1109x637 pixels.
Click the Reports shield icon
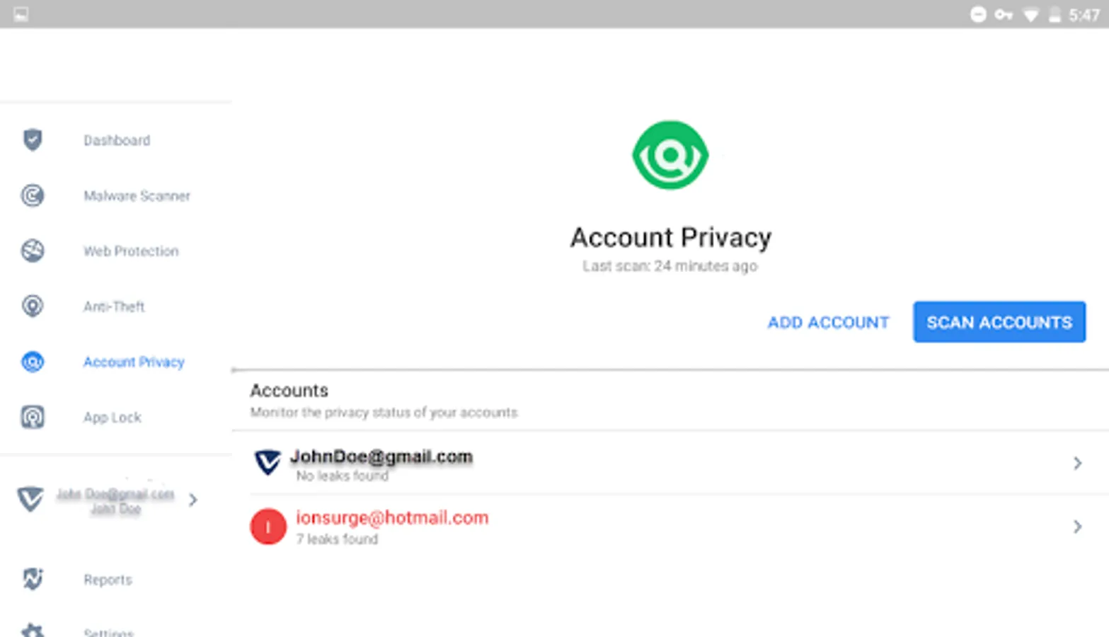33,579
